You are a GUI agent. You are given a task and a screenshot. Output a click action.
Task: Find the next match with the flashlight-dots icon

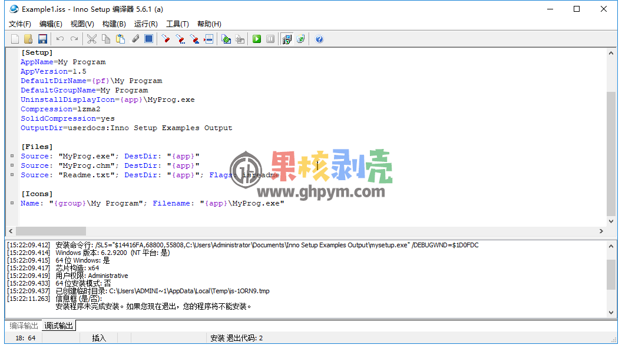180,39
